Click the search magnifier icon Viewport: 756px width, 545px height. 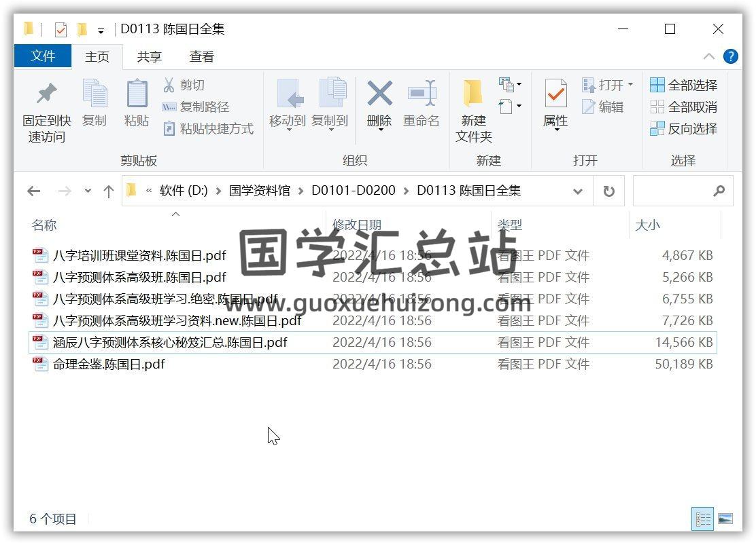[719, 191]
